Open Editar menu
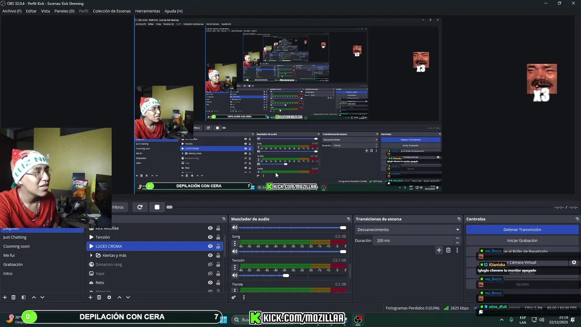581x327 pixels. coord(31,11)
